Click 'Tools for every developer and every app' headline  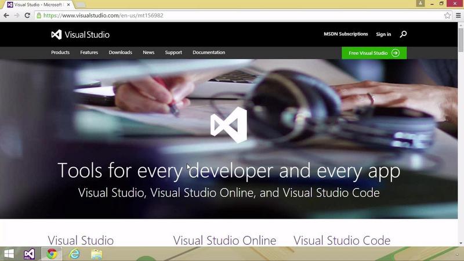[229, 171]
